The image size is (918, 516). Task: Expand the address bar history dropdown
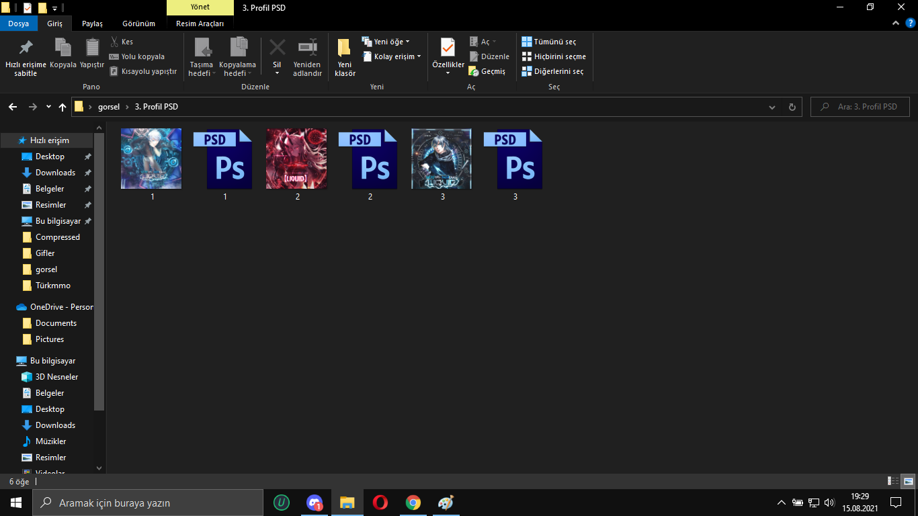772,107
